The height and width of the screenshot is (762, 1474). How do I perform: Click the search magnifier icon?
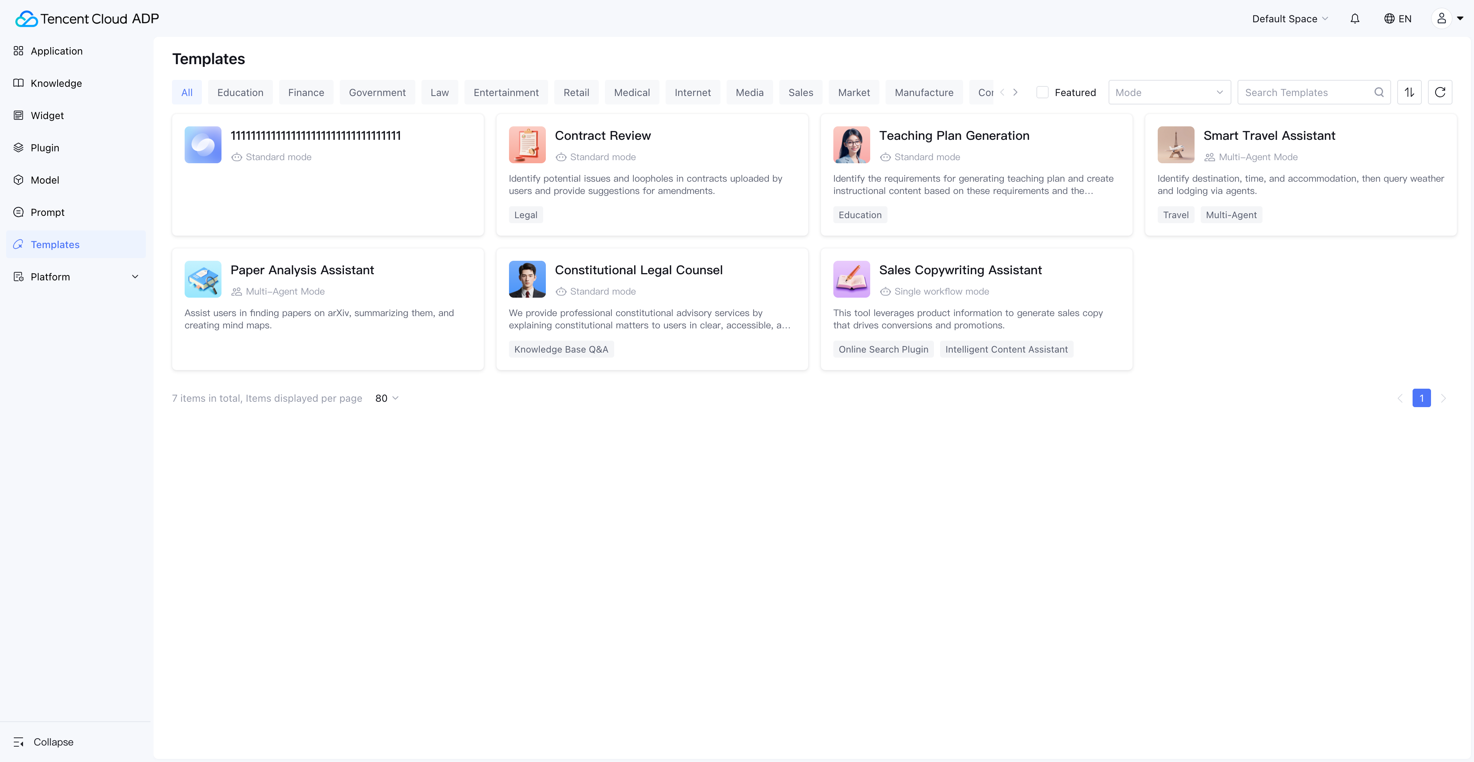tap(1378, 92)
